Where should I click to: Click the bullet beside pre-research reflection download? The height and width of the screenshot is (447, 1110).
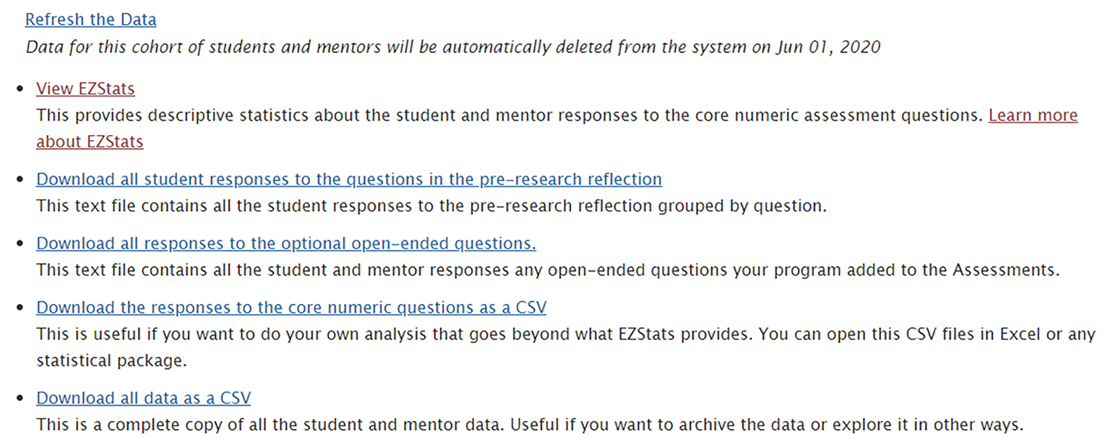tap(21, 180)
